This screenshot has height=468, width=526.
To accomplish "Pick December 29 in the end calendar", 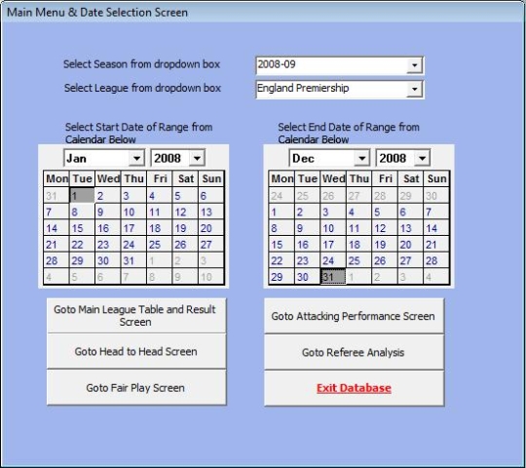I will (x=282, y=277).
